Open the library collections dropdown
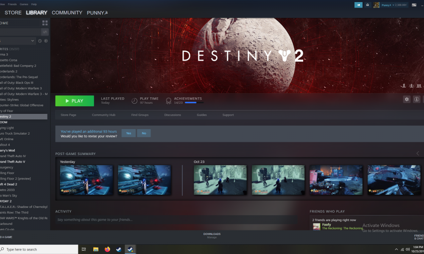Screen dimensions: 424x254 17,41
